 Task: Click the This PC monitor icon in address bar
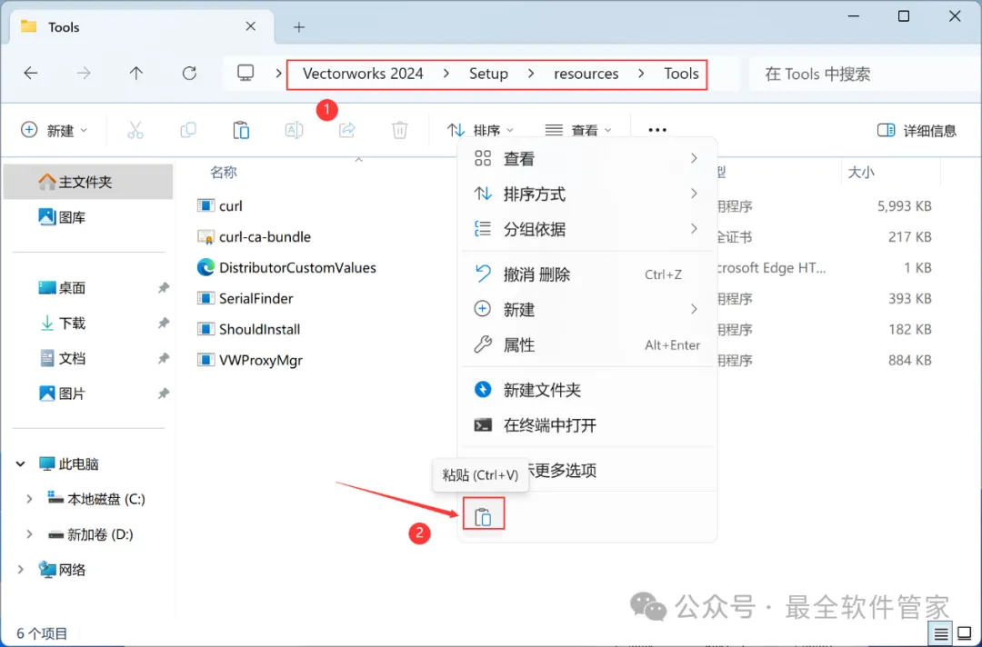[x=245, y=74]
